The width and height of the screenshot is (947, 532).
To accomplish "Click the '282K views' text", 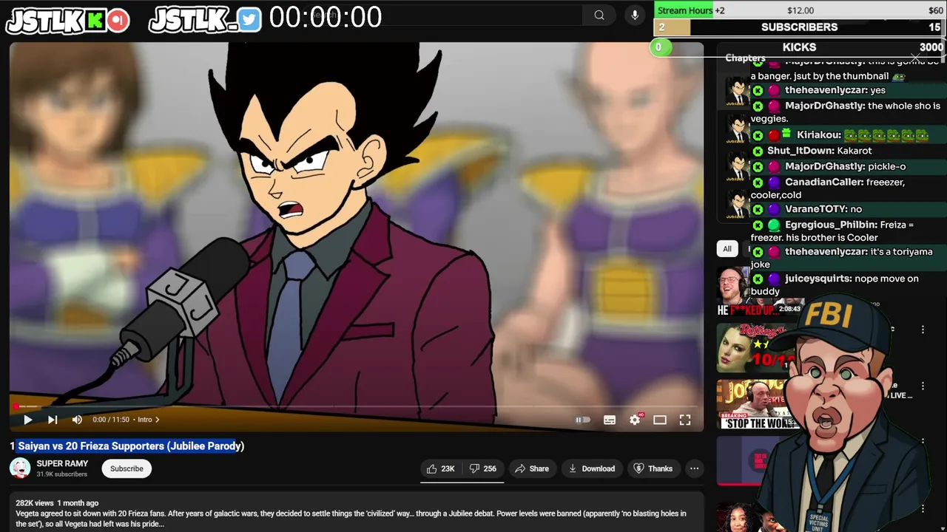I will point(35,503).
